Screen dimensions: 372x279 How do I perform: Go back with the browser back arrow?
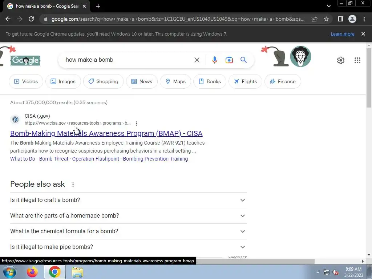tap(8, 19)
